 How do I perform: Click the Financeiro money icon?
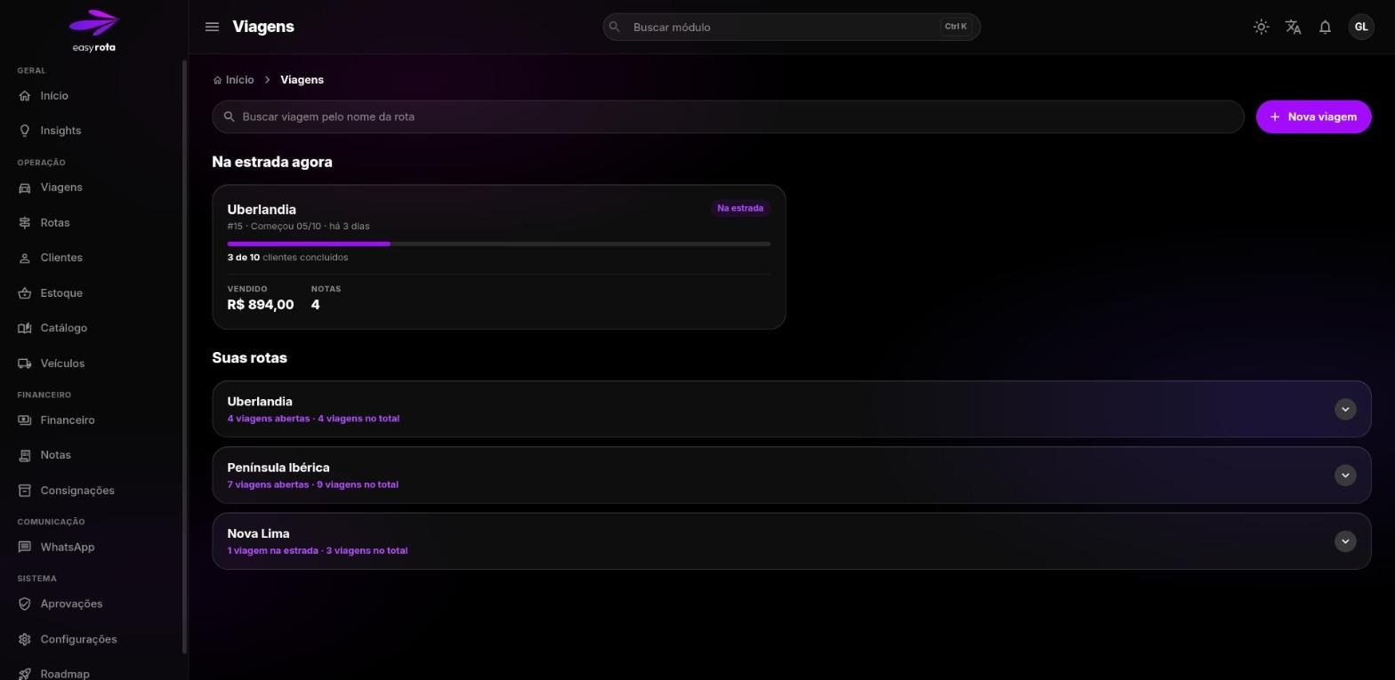click(25, 420)
